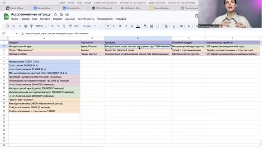This screenshot has height=147, width=262.
Task: Open the Yandex bookmark
Action: (x=71, y=3)
